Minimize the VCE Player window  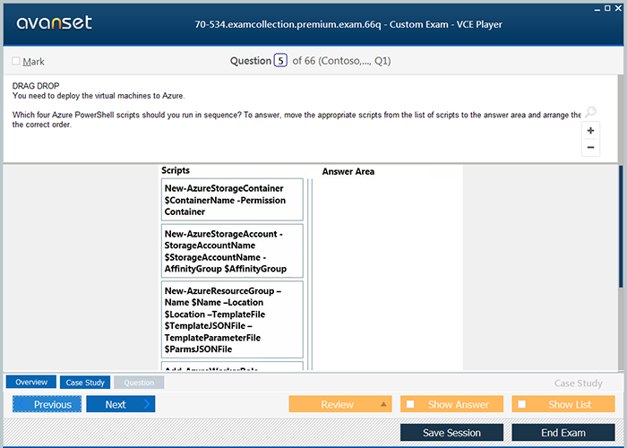(597, 9)
